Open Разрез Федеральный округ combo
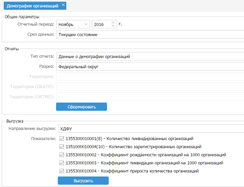 tap(150, 66)
